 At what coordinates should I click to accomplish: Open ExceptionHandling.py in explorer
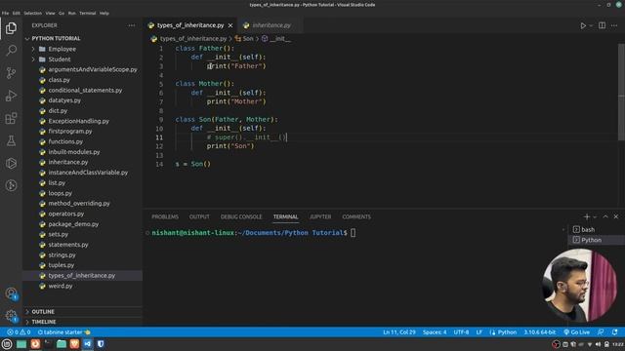point(82,121)
